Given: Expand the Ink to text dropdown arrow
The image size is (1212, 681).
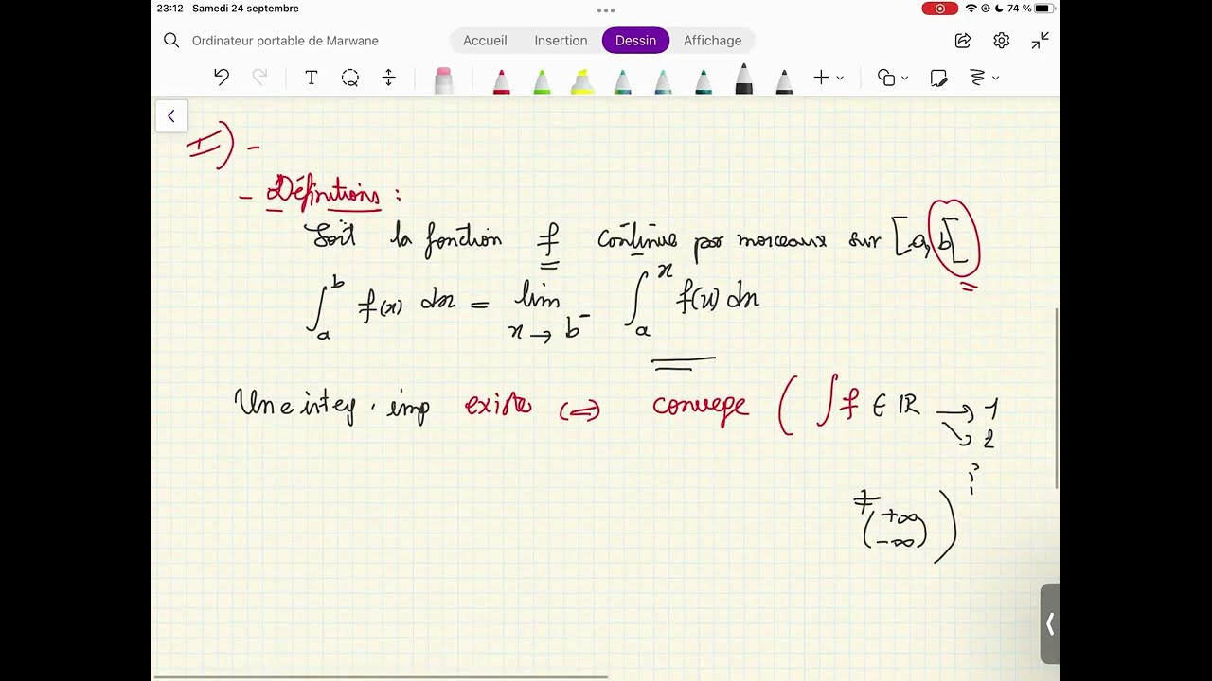Looking at the screenshot, I should coord(995,78).
